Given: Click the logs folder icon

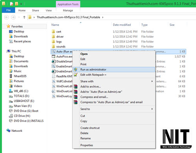Looking at the screenshot, I should click(53, 42).
